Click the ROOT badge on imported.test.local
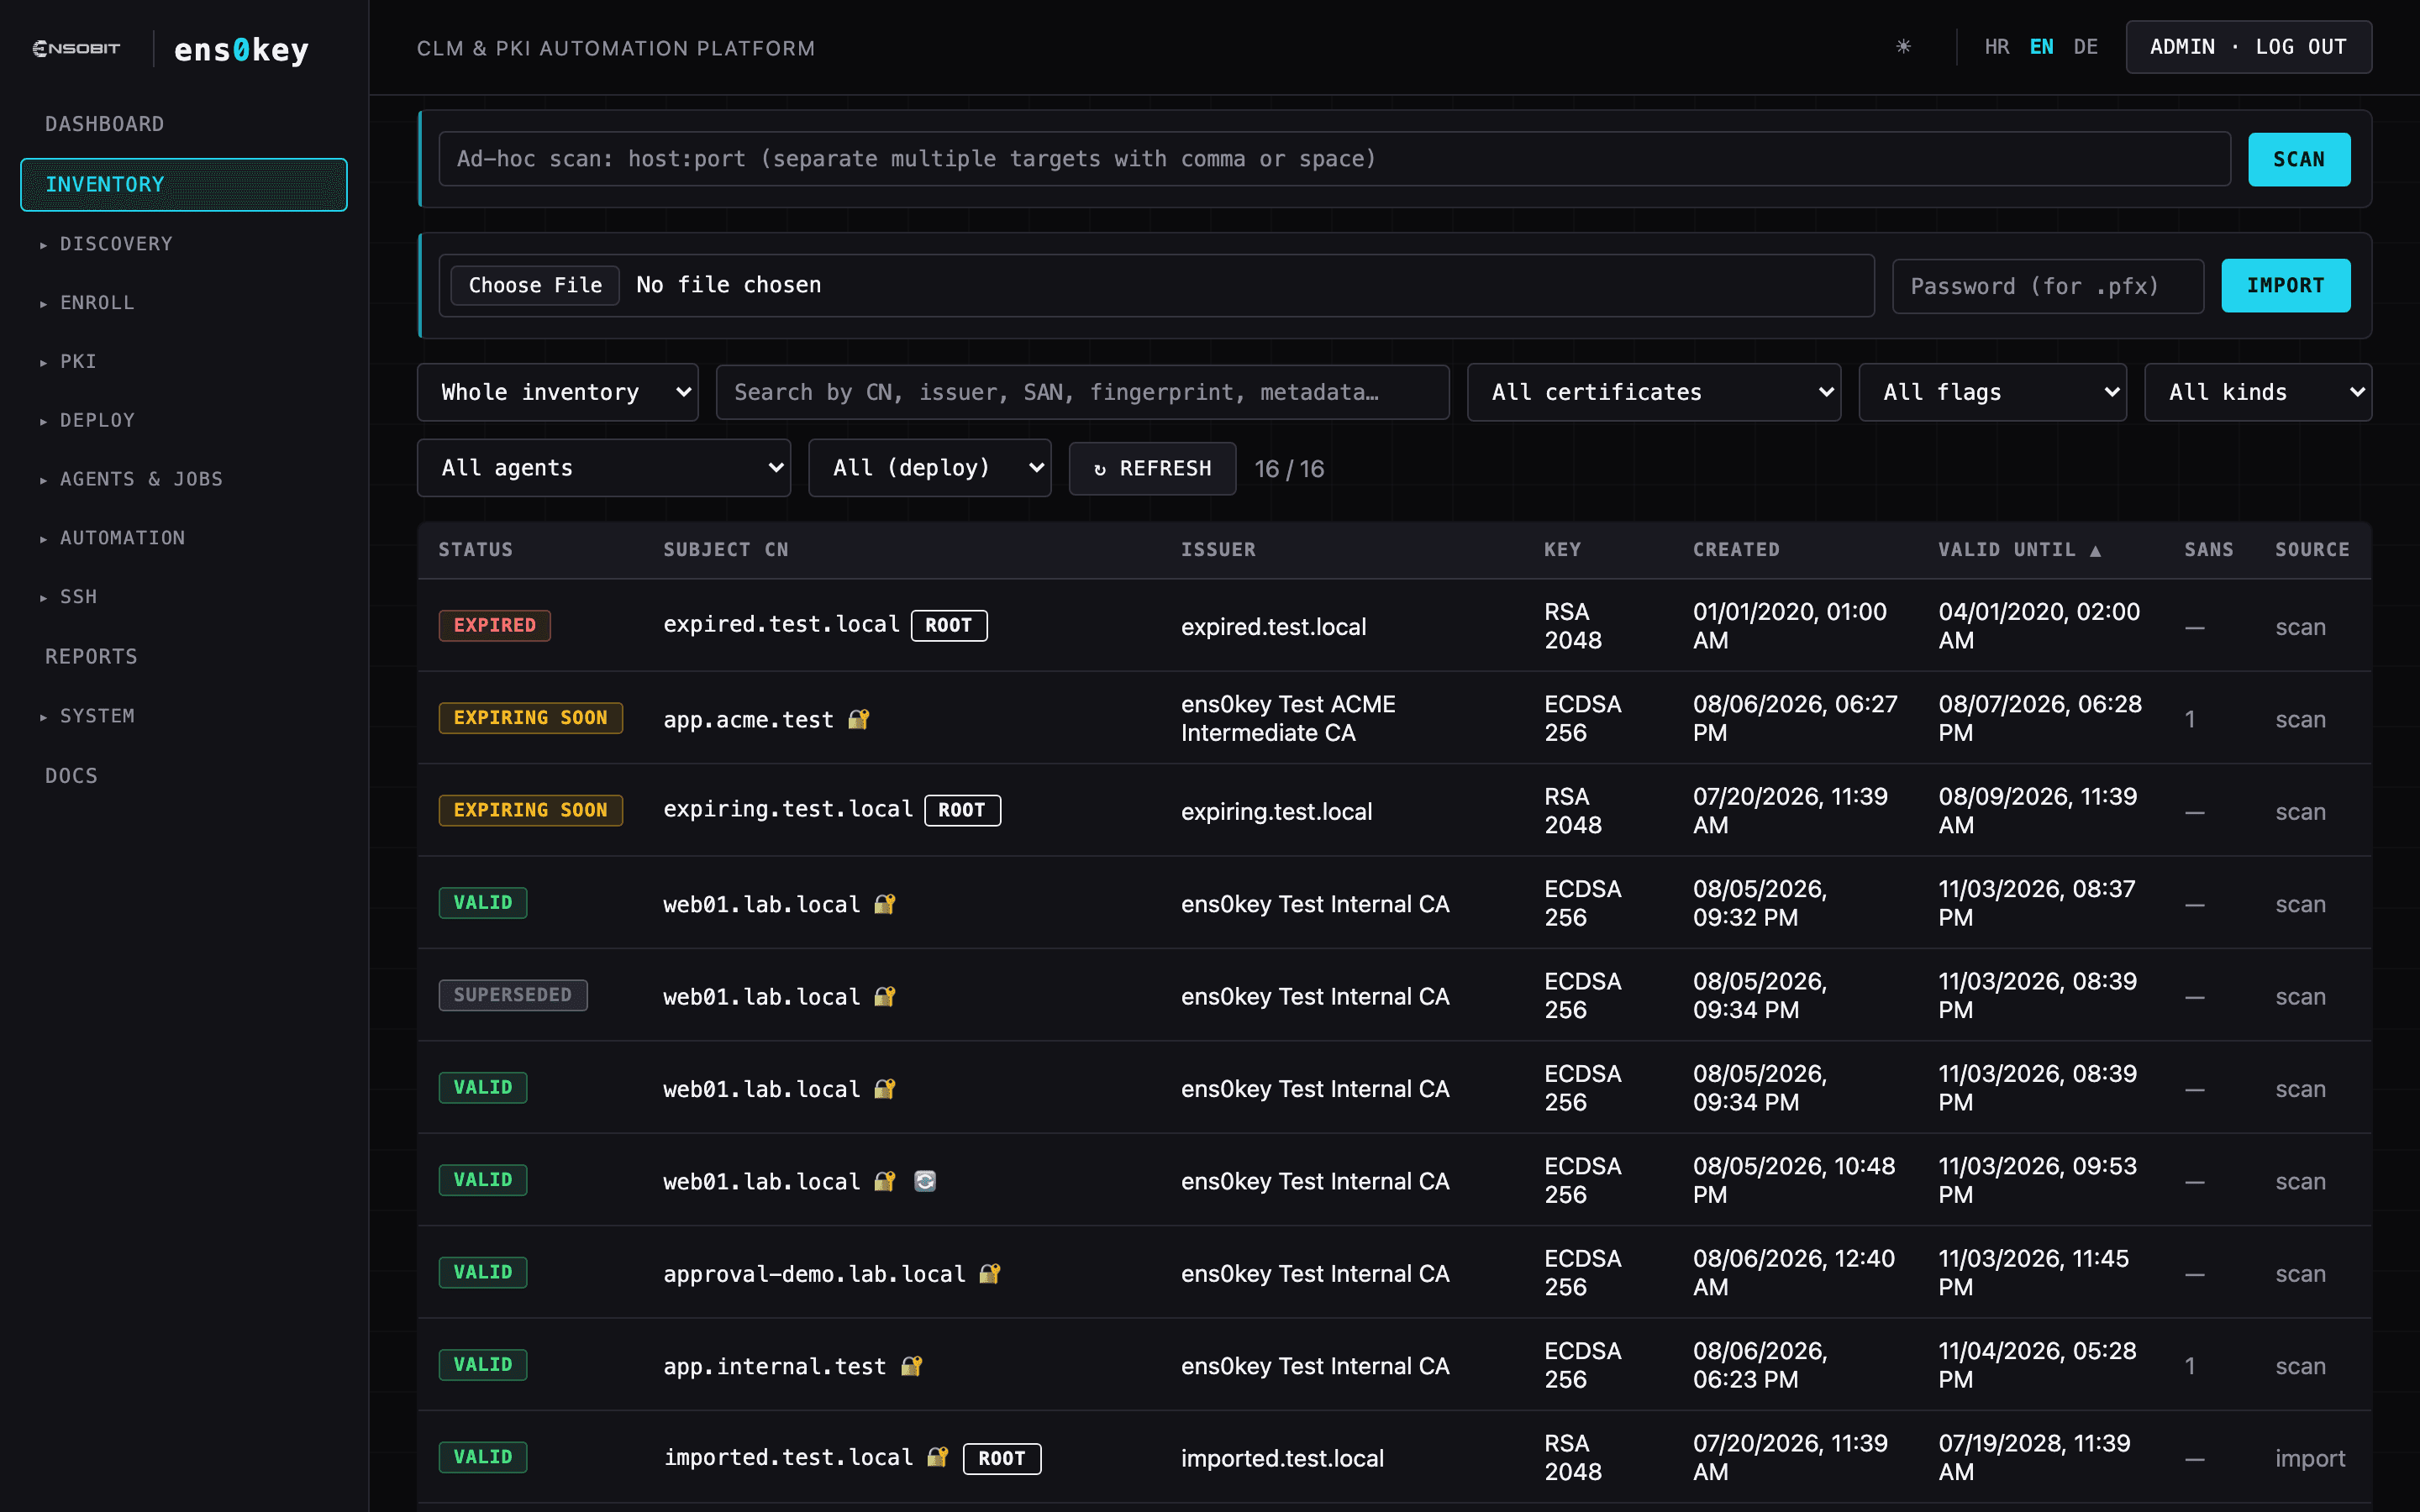 [1001, 1458]
